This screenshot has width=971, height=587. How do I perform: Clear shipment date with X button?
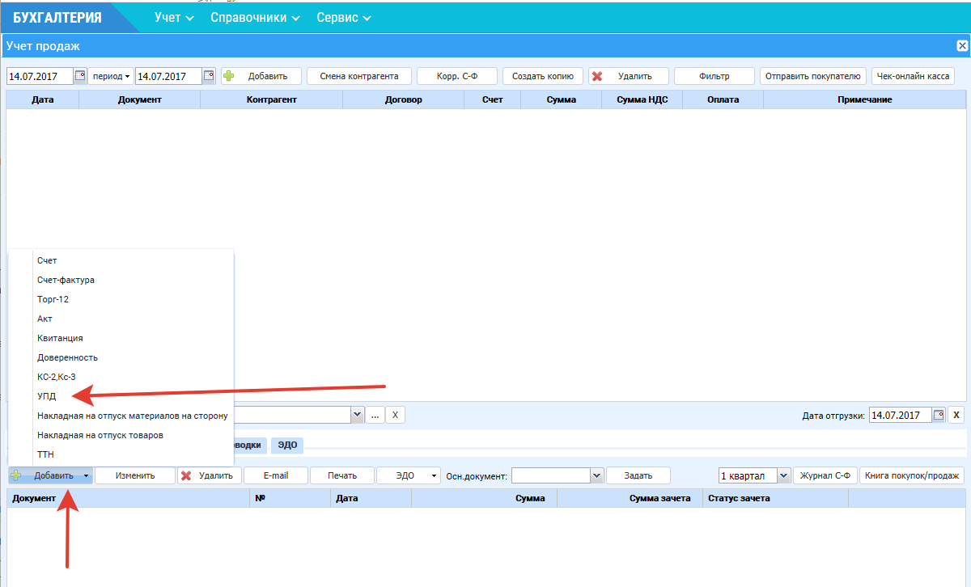click(x=956, y=415)
